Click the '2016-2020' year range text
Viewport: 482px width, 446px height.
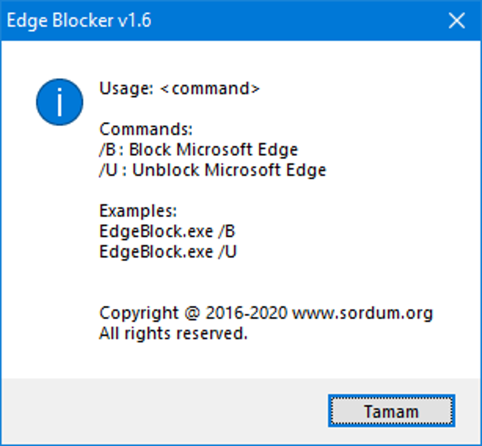[x=246, y=313]
